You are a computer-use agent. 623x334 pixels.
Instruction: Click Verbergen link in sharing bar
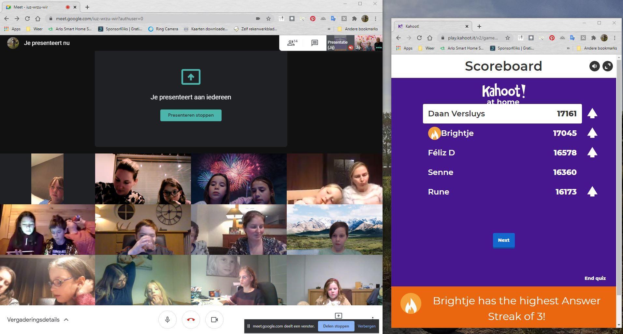[x=367, y=326]
